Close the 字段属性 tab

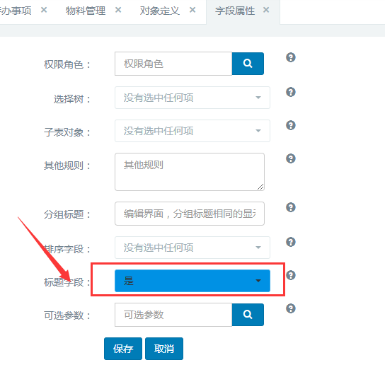(266, 10)
